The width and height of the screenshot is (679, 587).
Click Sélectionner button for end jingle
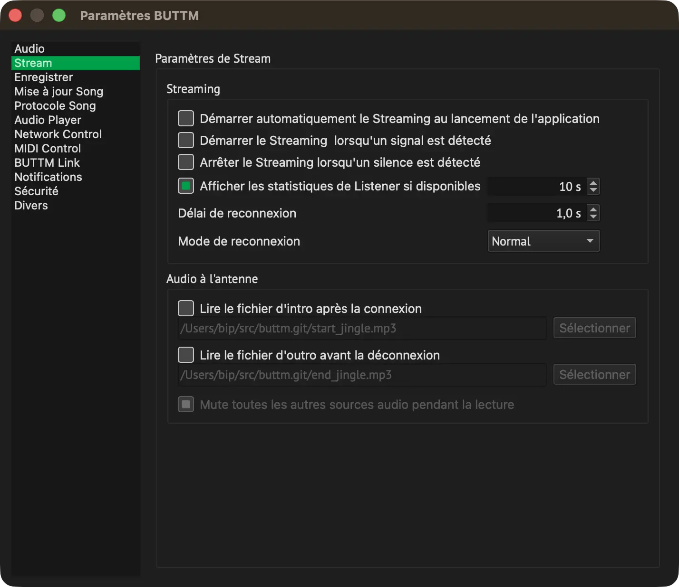click(x=594, y=374)
